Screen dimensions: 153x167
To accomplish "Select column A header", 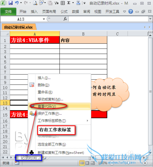I will [35, 34].
